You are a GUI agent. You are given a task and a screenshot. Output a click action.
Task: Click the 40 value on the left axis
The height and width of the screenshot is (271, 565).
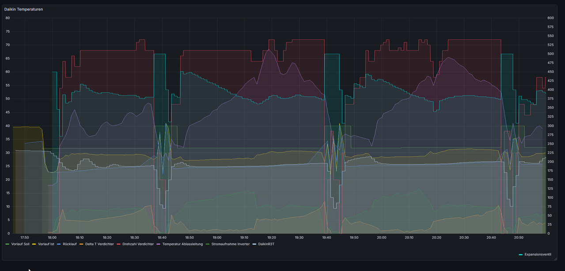[x=8, y=126]
